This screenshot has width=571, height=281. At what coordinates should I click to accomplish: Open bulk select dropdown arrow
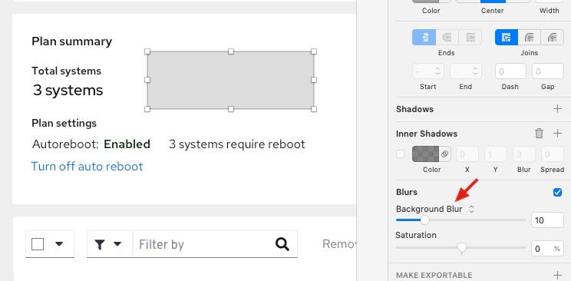coord(59,244)
